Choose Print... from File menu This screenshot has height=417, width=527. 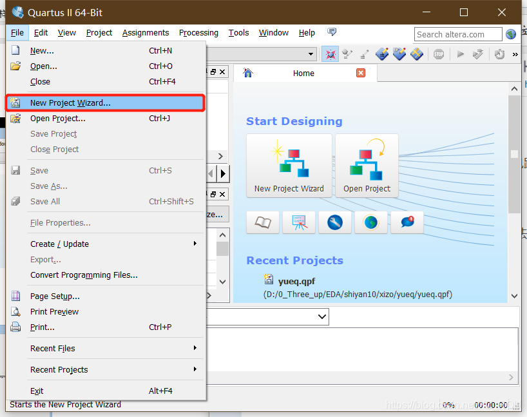(105, 327)
